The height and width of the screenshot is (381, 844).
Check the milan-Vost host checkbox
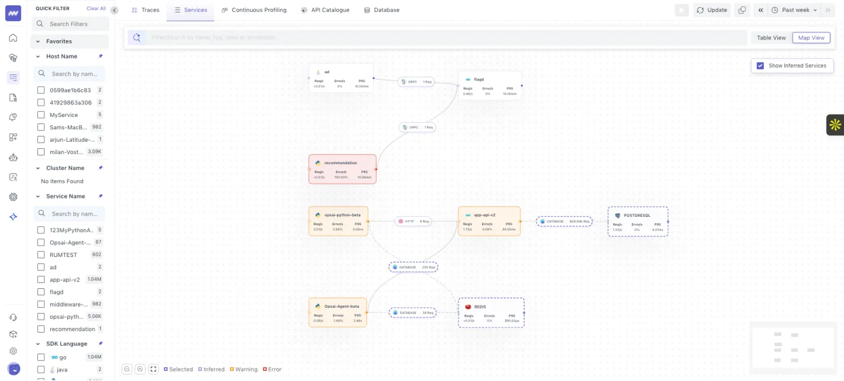(41, 152)
